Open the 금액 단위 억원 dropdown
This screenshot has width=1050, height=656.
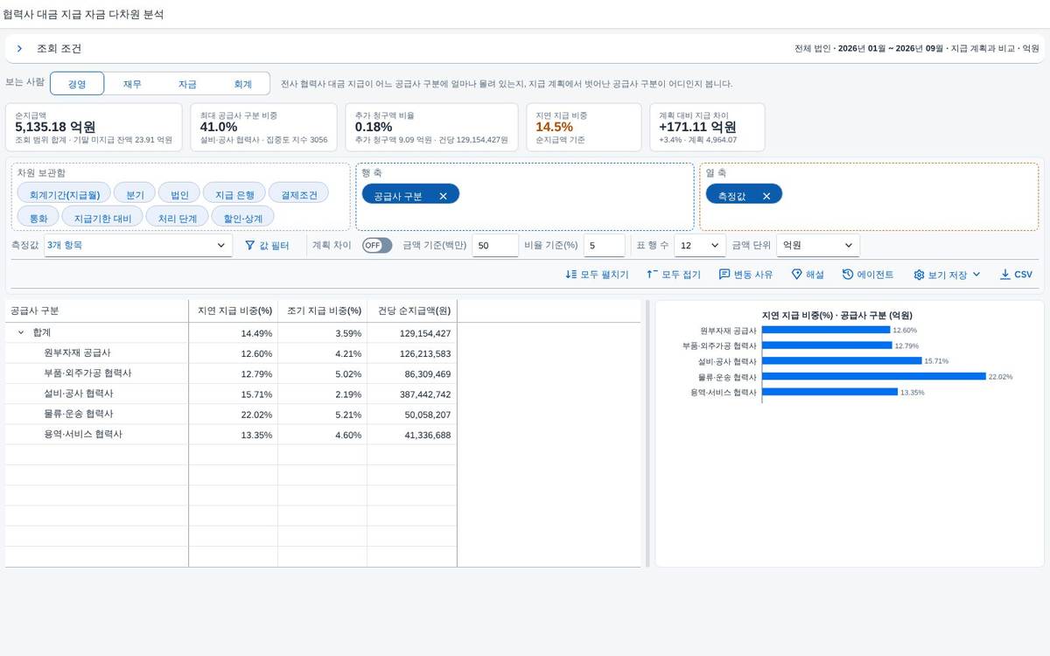(x=819, y=246)
